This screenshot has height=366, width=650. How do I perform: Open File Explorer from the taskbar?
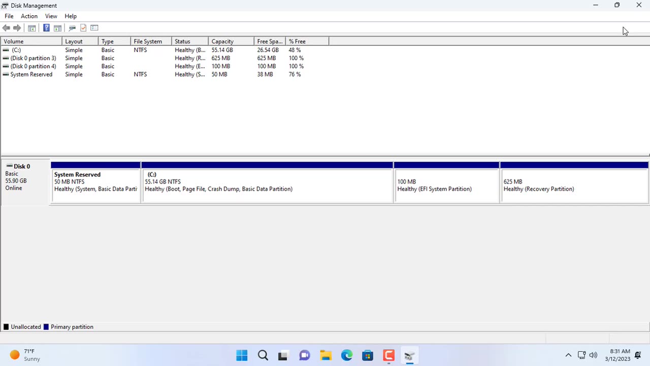pos(326,355)
